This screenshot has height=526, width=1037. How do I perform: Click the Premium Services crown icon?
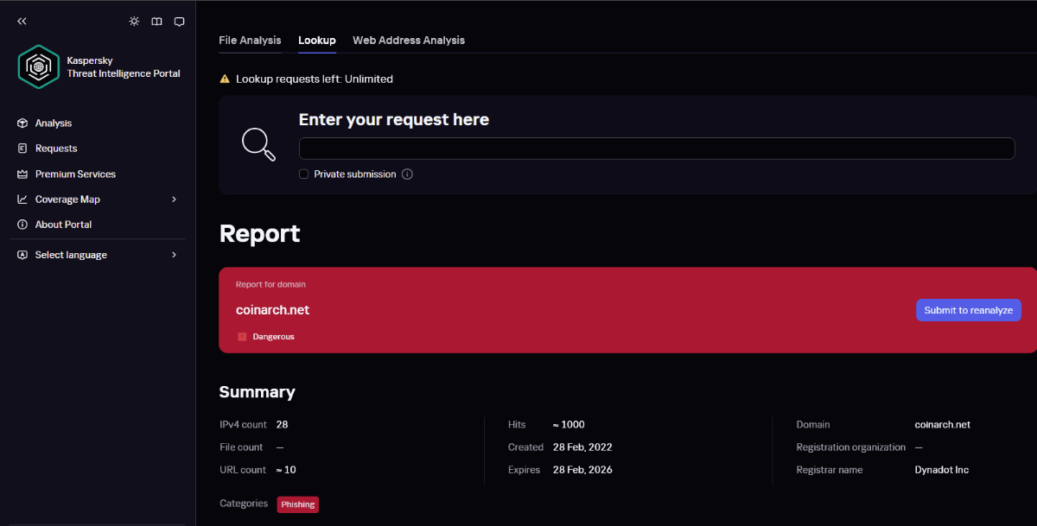[x=22, y=174]
